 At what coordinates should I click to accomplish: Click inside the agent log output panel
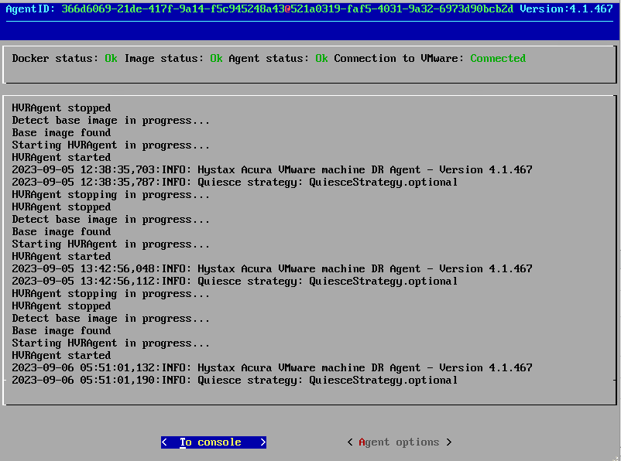[x=310, y=248]
